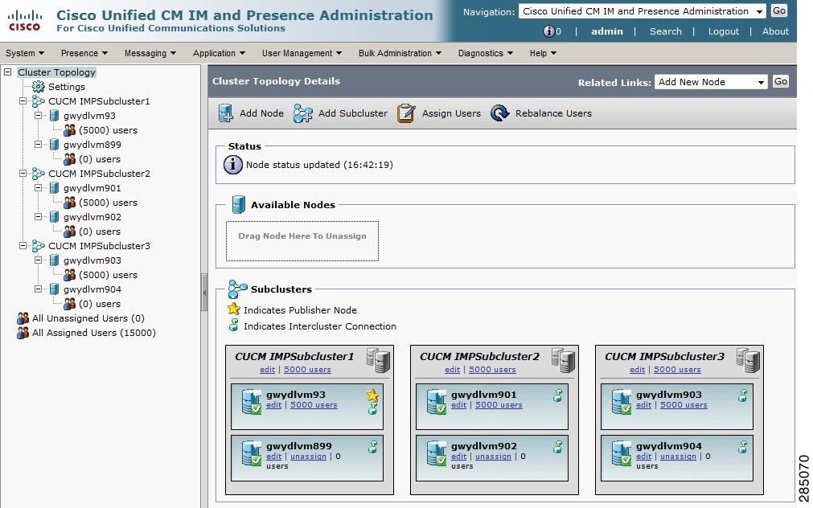Open the Related Links dropdown
This screenshot has height=508, width=813.
[x=710, y=82]
